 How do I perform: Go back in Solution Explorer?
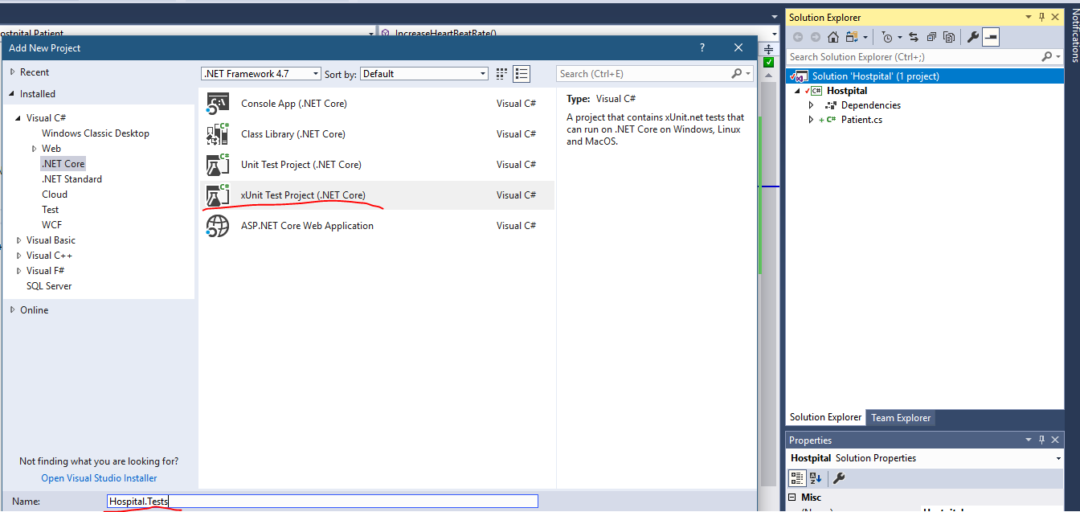tap(798, 37)
